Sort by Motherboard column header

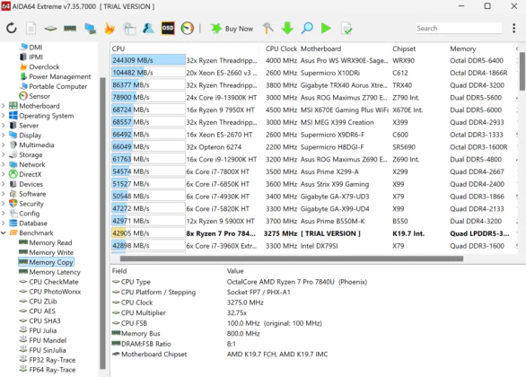320,48
